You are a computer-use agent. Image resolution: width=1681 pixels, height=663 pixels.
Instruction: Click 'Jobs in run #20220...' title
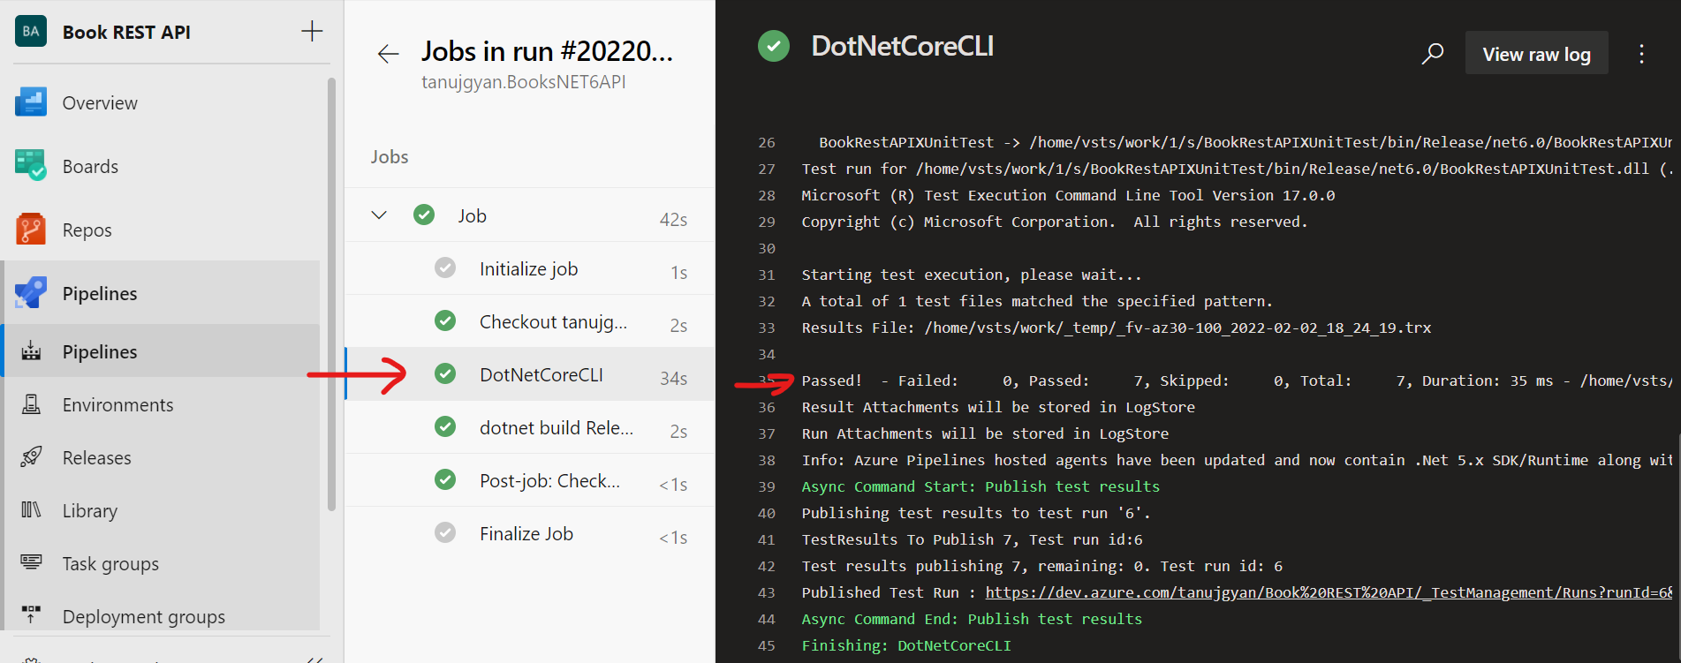click(x=547, y=51)
